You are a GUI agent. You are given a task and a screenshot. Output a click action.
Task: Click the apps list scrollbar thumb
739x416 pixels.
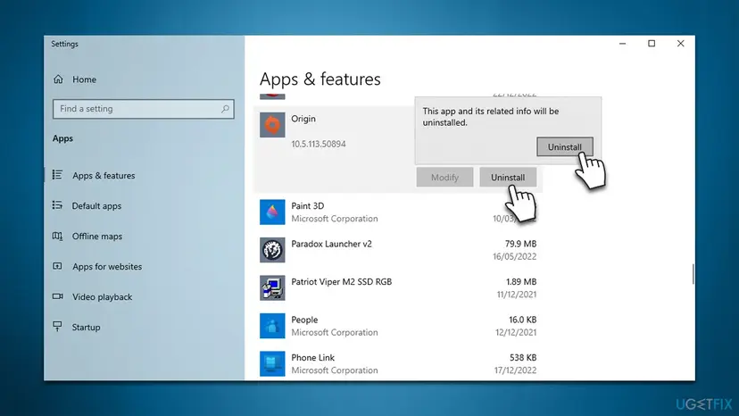click(693, 274)
